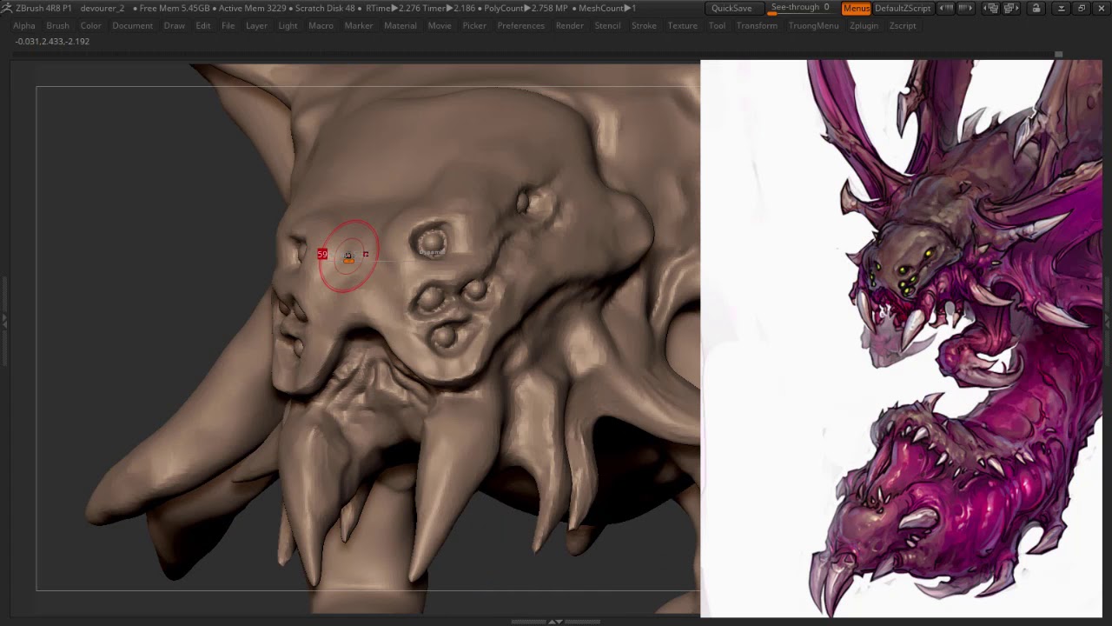Click the 'Free Mem 5.45GB' status text
1112x626 pixels.
pos(174,8)
